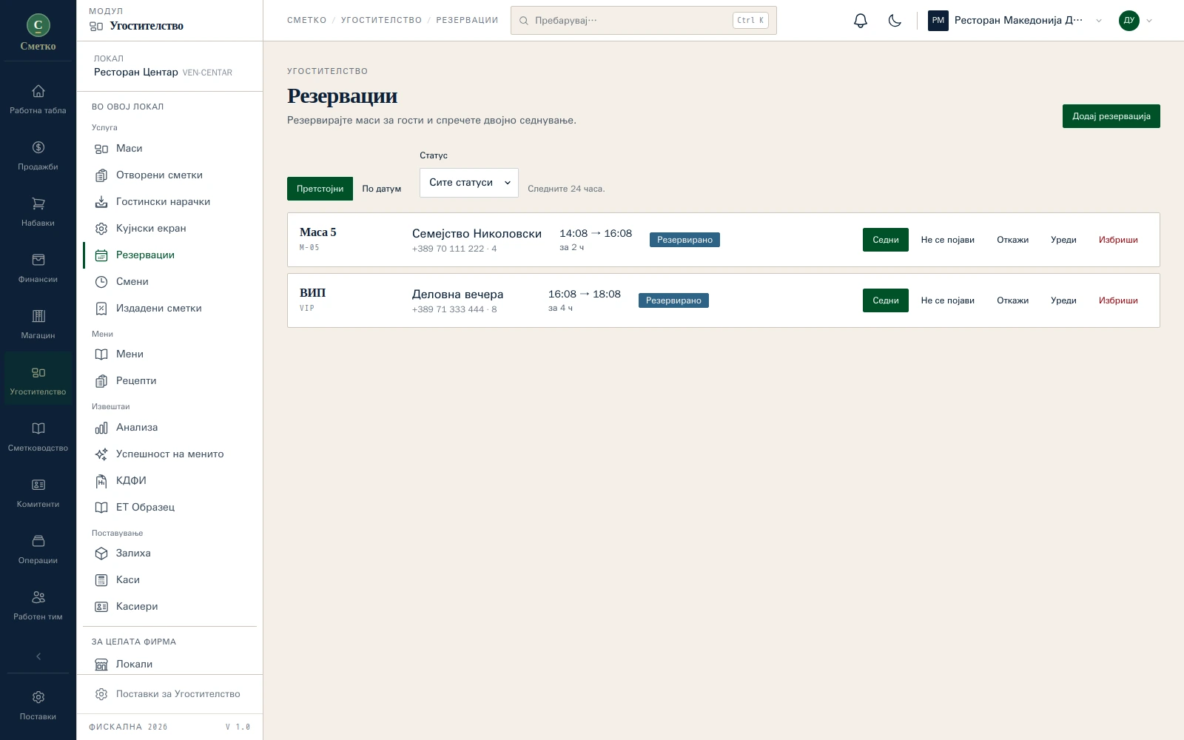
Task: Open Работен тим module
Action: point(38,605)
